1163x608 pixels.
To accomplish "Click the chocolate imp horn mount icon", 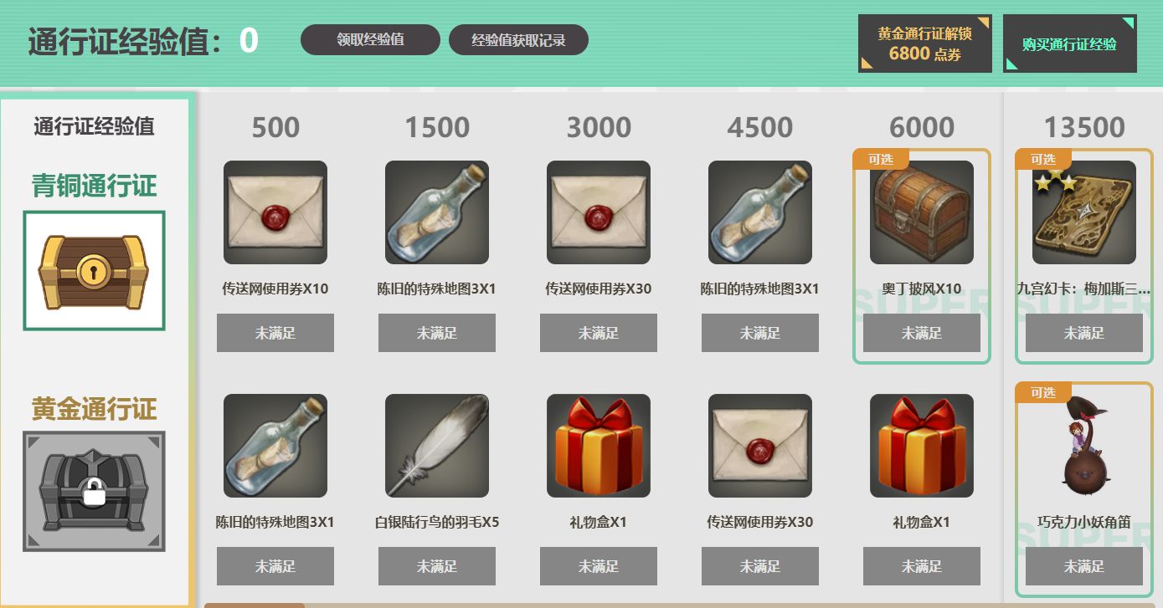I will click(1084, 446).
